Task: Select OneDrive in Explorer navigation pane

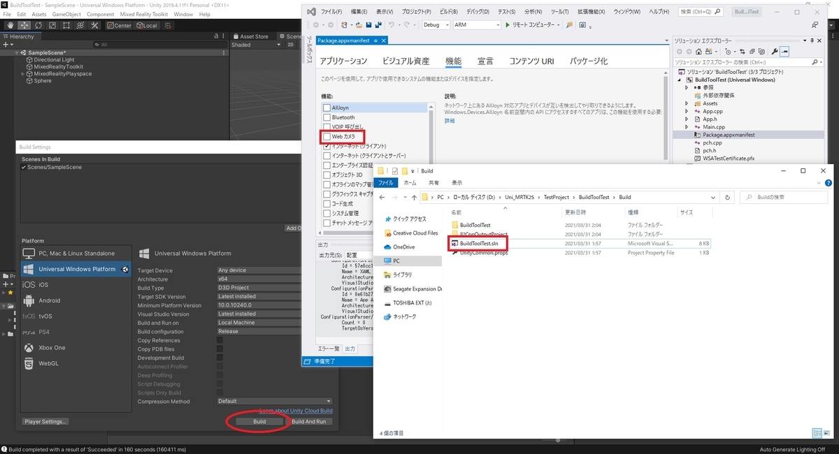Action: 403,247
